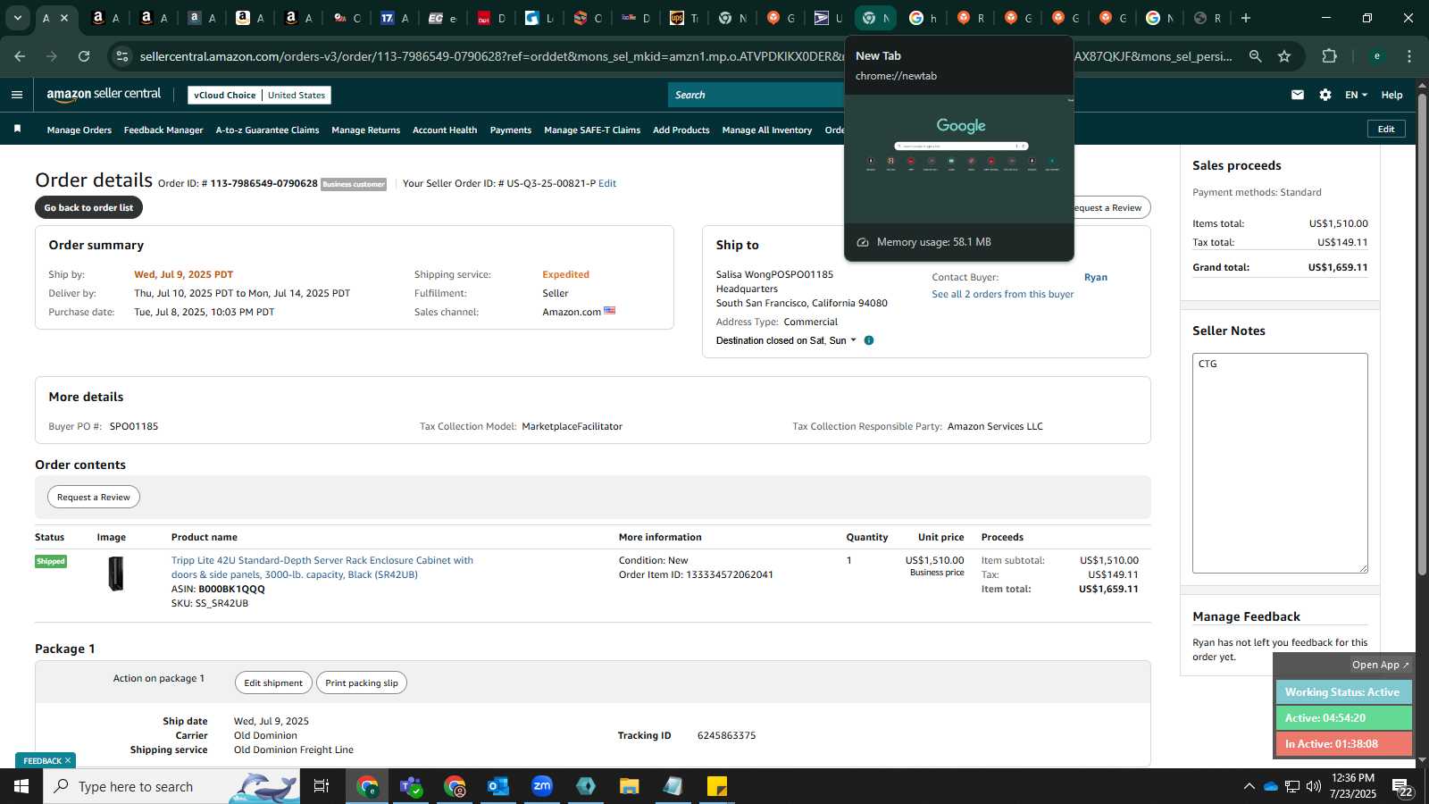Viewport: 1429px width, 804px height.
Task: Click the page vertical scrollbar
Action: (x=1422, y=335)
